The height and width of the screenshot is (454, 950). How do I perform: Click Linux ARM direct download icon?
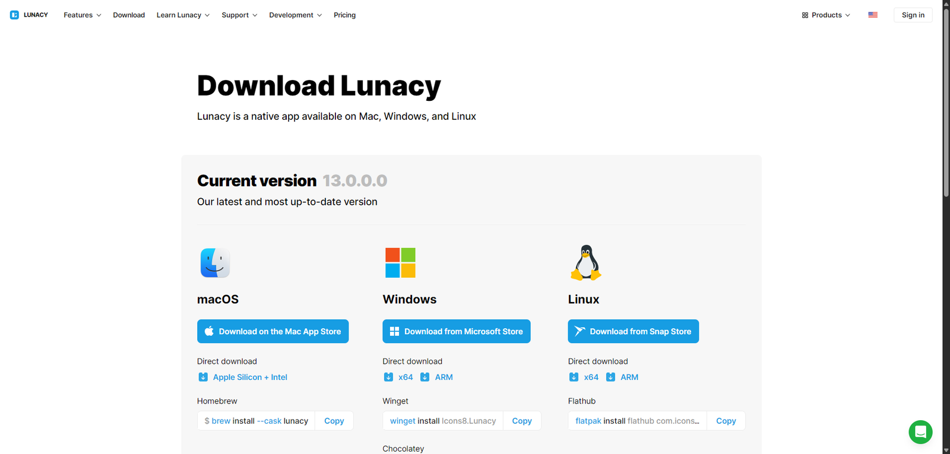610,377
